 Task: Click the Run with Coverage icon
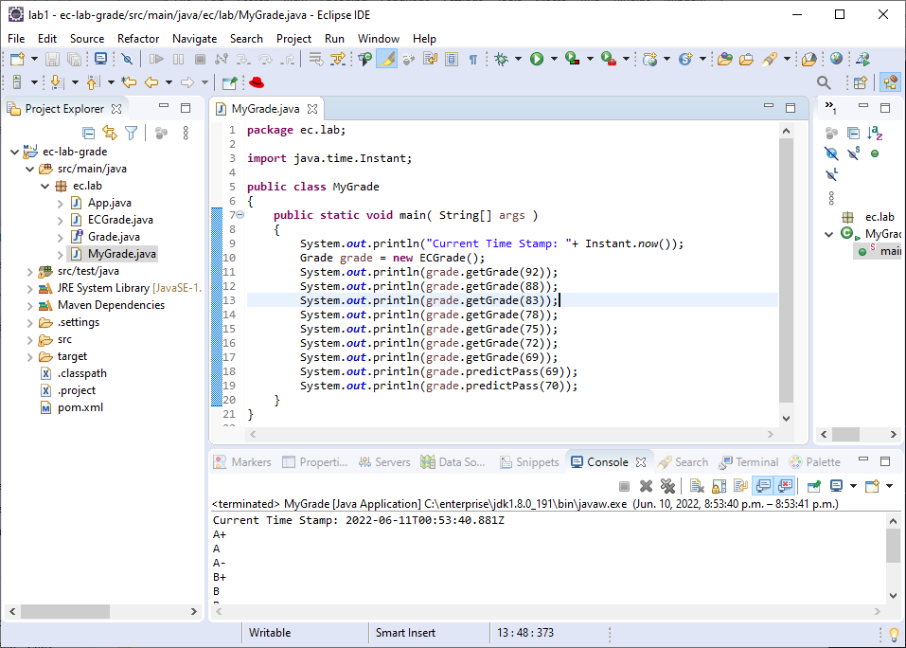click(572, 59)
